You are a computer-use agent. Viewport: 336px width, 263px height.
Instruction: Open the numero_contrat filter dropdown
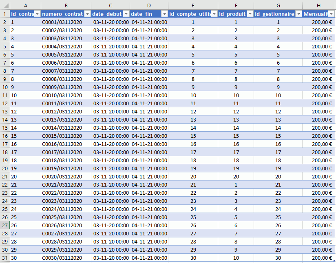87,14
